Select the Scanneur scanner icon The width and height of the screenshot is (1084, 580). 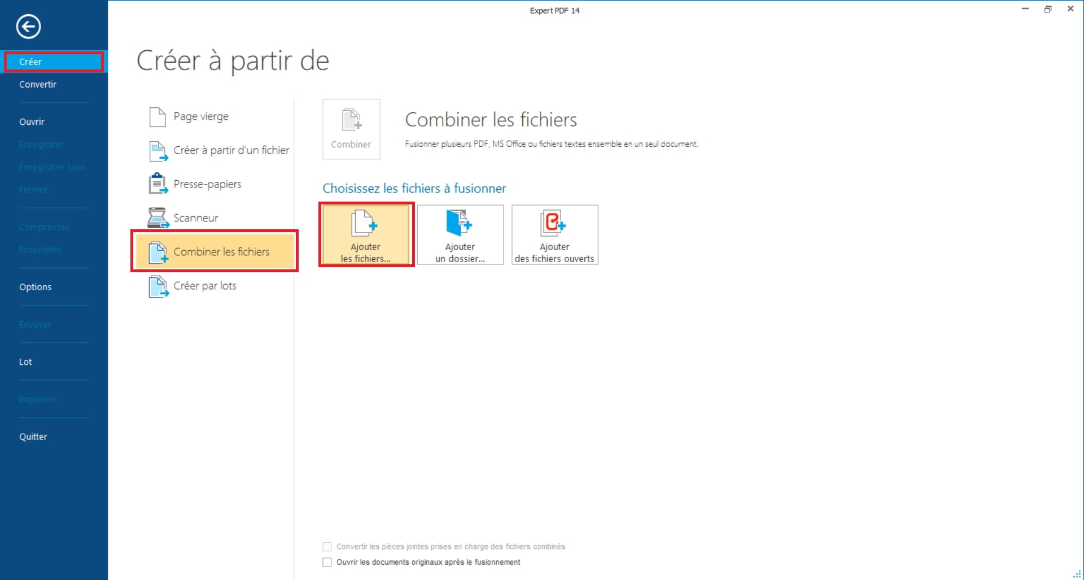pyautogui.click(x=158, y=218)
